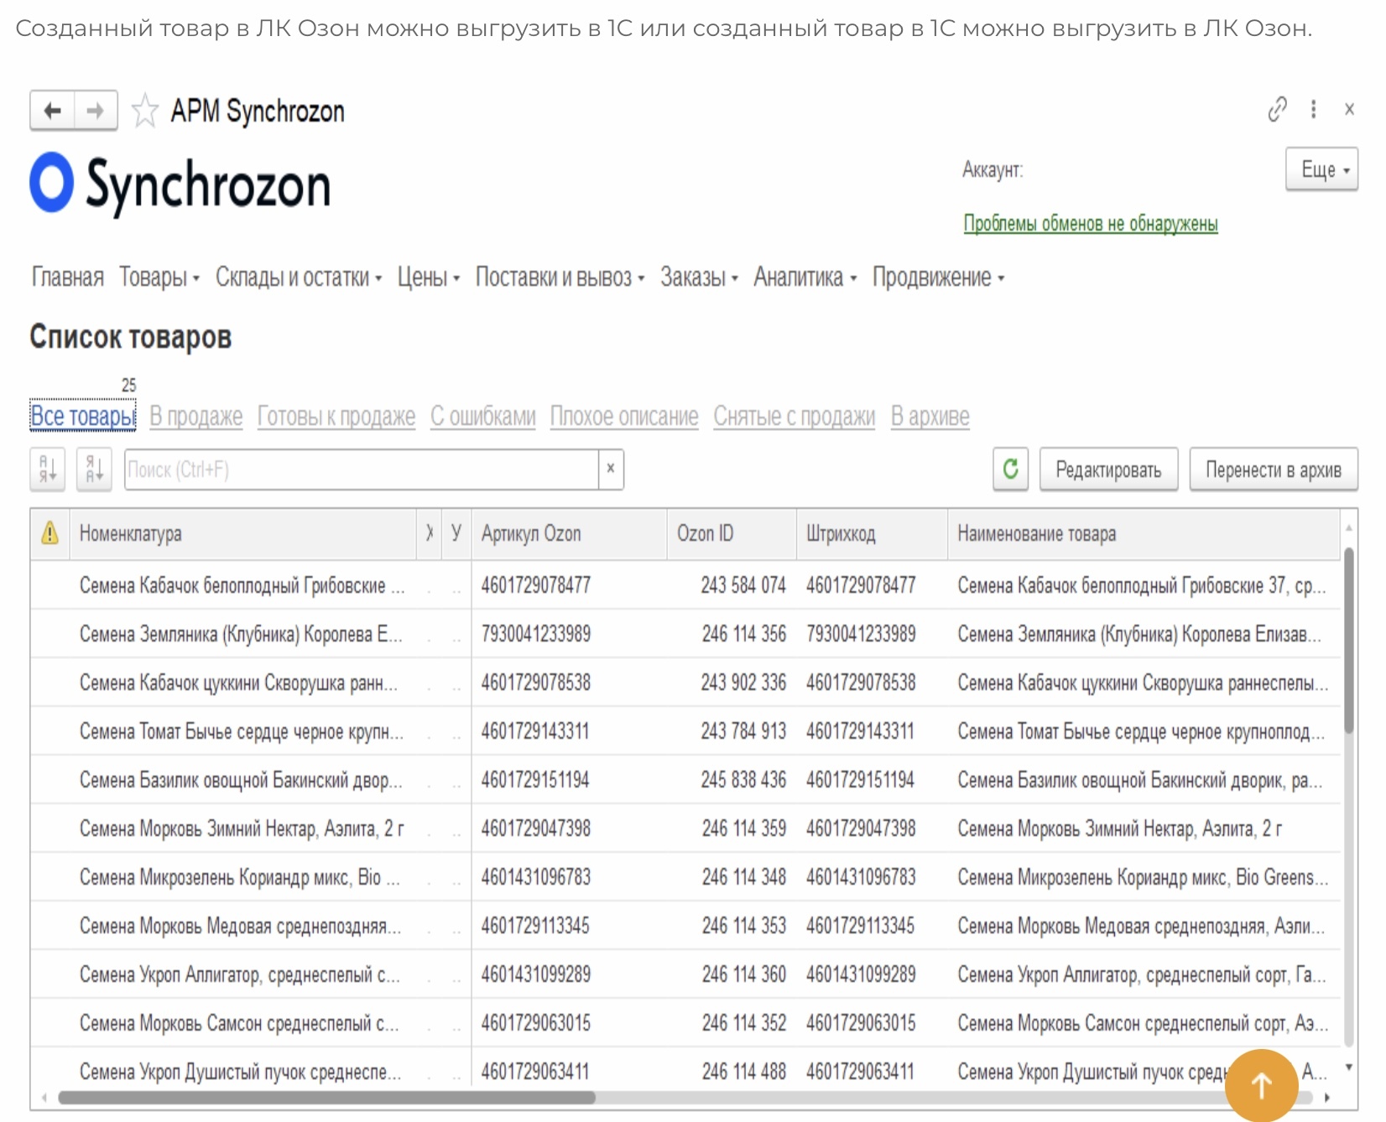Select row Семена Морковь Зимний Нектар
Screen dimensions: 1386x1122
(x=685, y=829)
